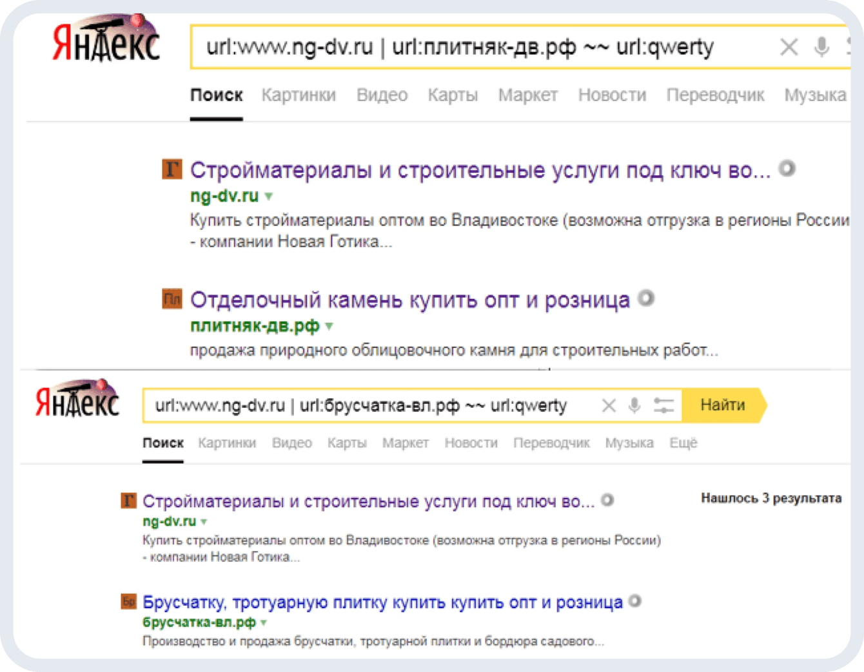Open the green плитняк-дв.рф site address
Viewport: 864px width, 672px height.
point(255,326)
